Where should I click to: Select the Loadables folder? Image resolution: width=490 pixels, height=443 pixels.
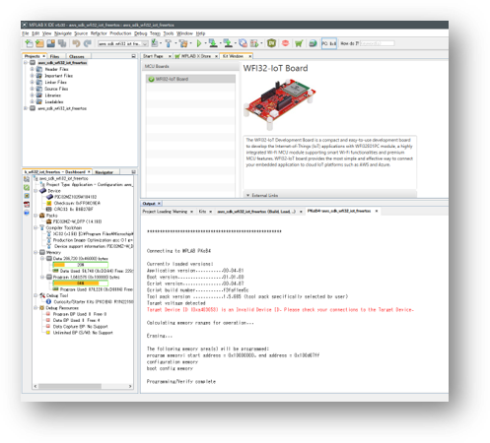click(x=54, y=101)
